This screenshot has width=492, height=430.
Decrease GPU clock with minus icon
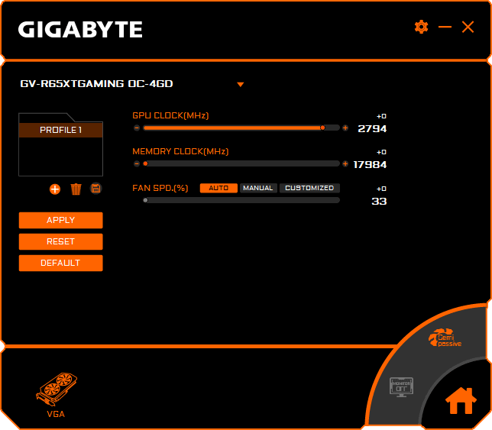click(137, 128)
